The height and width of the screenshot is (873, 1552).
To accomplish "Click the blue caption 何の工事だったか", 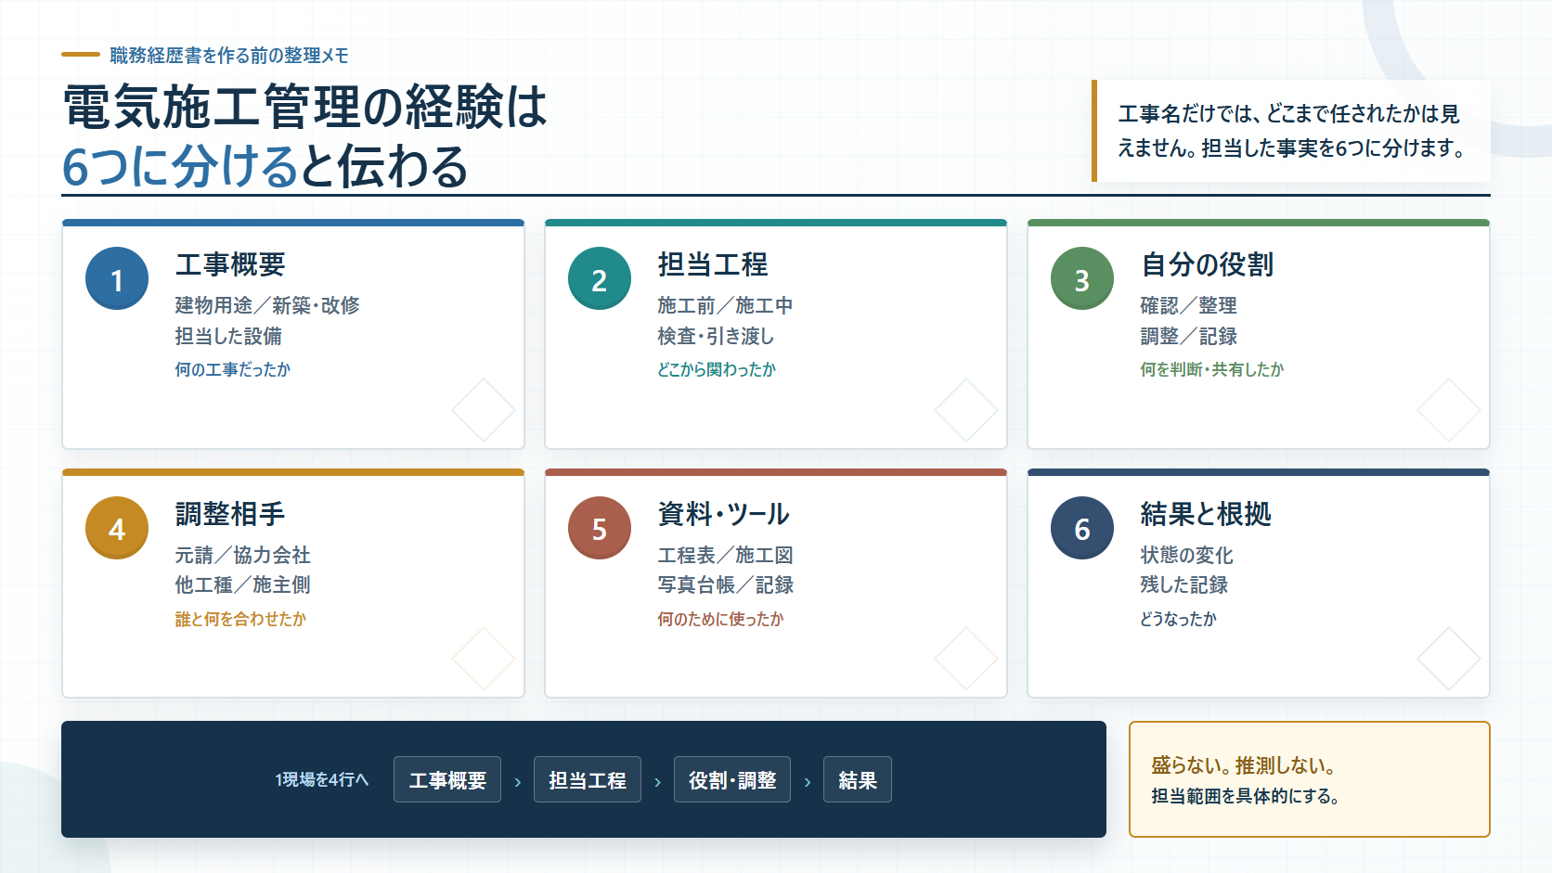I will tap(233, 369).
